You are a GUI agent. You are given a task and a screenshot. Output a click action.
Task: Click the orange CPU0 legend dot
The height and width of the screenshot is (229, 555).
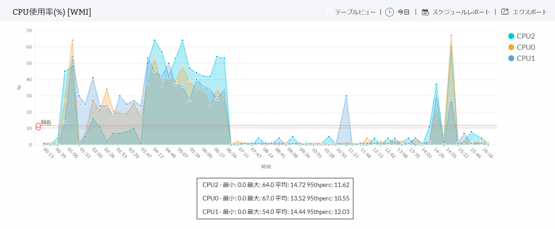coord(511,47)
